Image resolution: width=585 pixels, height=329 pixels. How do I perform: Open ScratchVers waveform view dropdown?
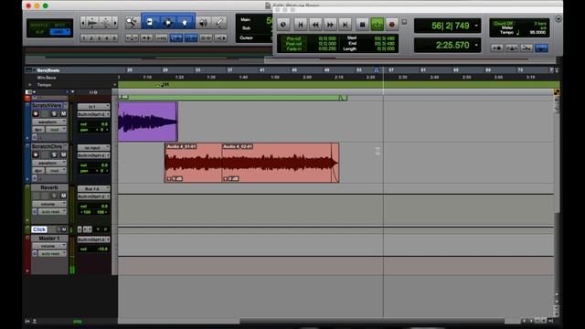[x=49, y=122]
